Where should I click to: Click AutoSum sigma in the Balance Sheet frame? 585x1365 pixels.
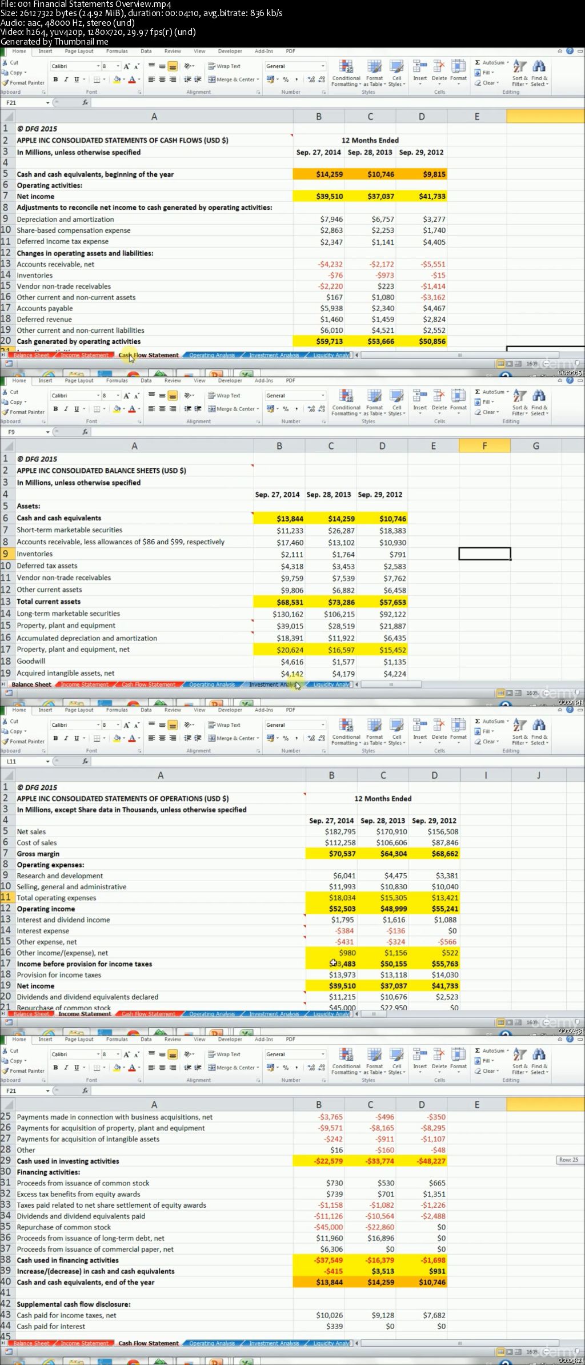478,392
